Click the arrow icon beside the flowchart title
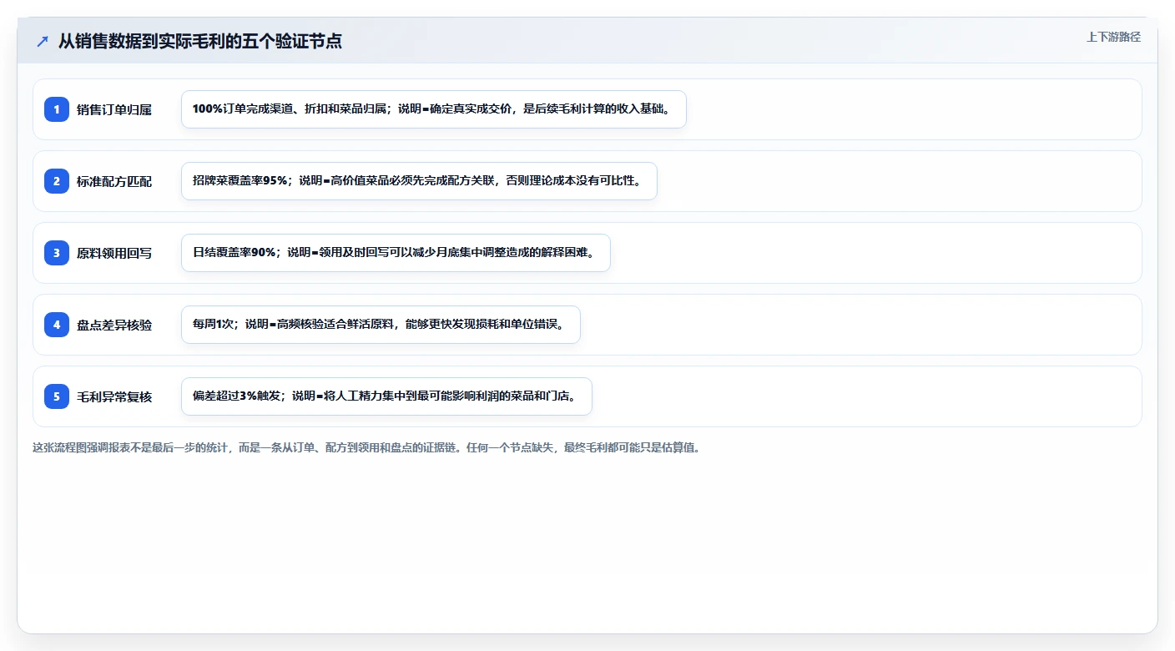Image resolution: width=1175 pixels, height=651 pixels. tap(43, 41)
